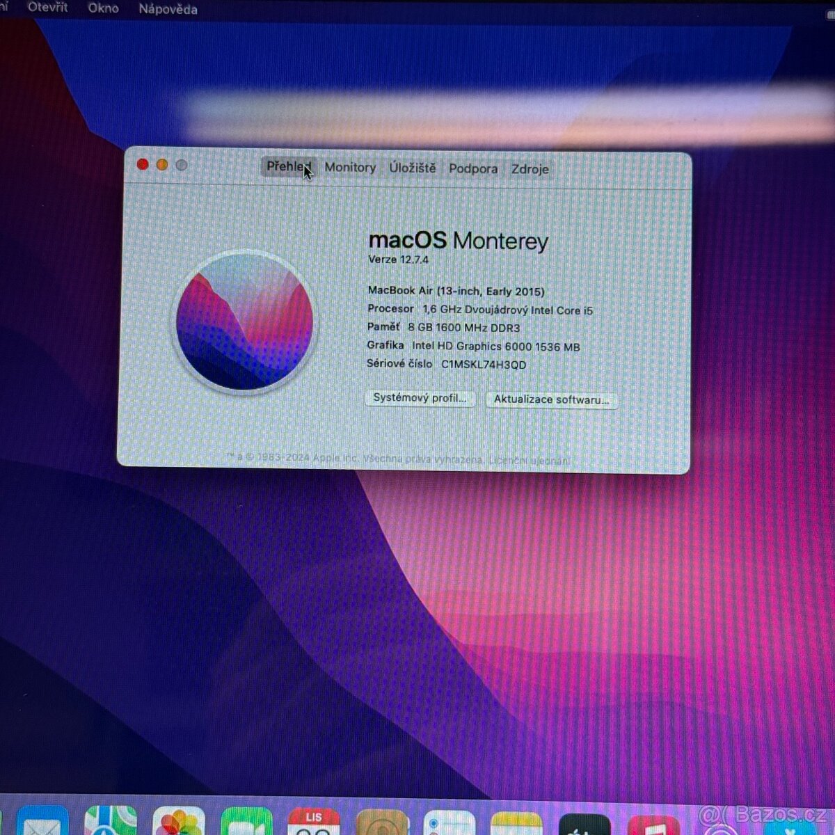Select the Podpora tab

(x=473, y=168)
